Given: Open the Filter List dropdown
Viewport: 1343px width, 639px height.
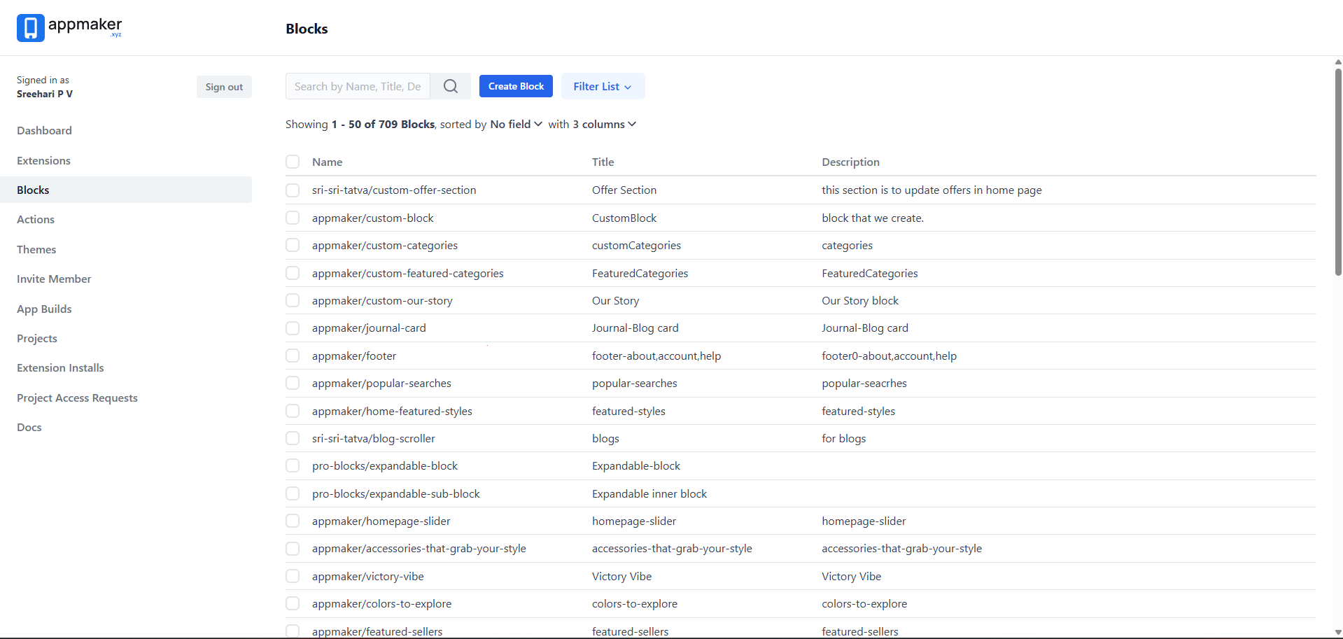Looking at the screenshot, I should click(x=602, y=85).
